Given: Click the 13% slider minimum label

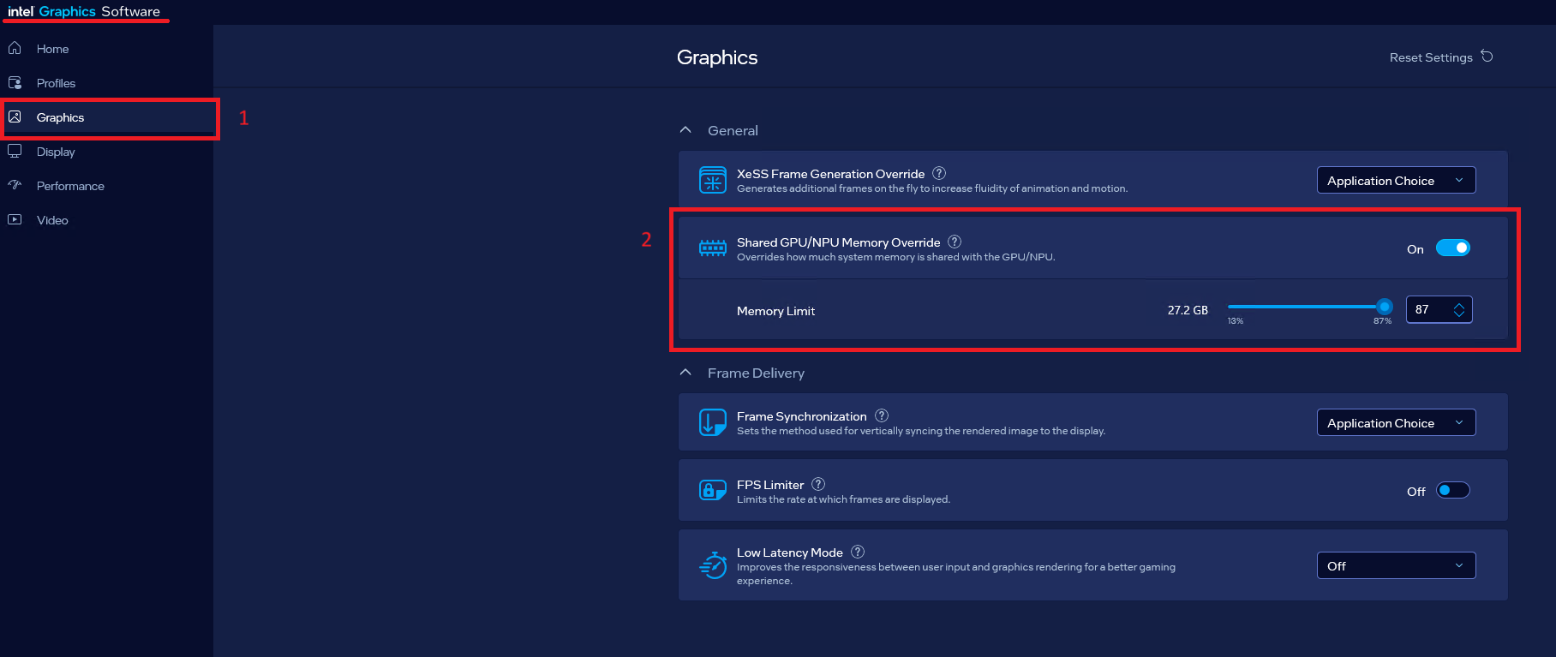Looking at the screenshot, I should (1236, 321).
